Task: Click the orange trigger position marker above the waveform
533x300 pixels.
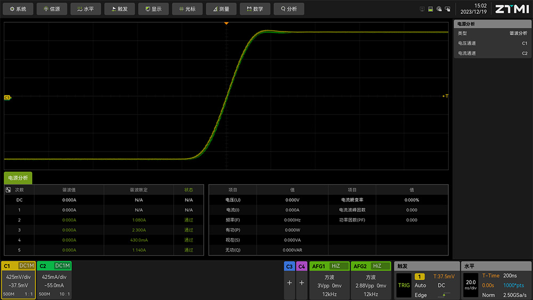Action: pos(226,23)
